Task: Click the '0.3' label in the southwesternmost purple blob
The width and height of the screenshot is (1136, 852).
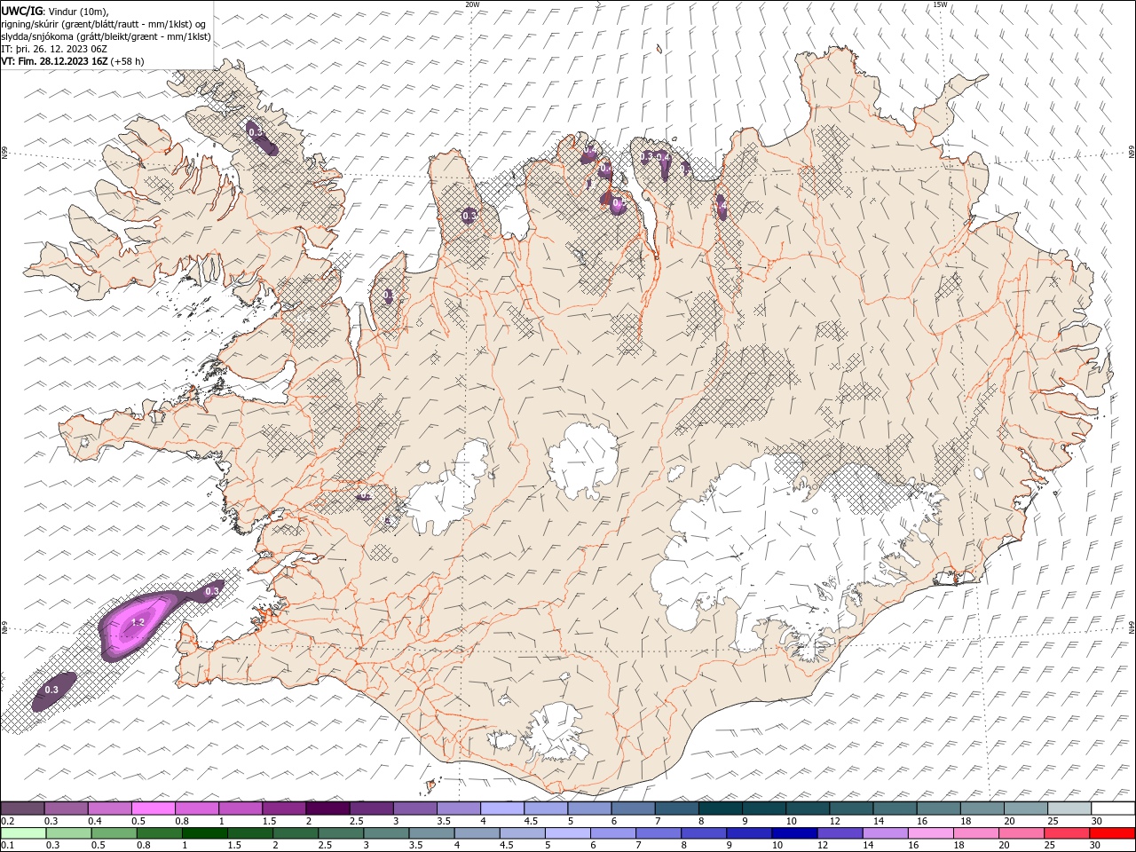Action: tap(51, 690)
